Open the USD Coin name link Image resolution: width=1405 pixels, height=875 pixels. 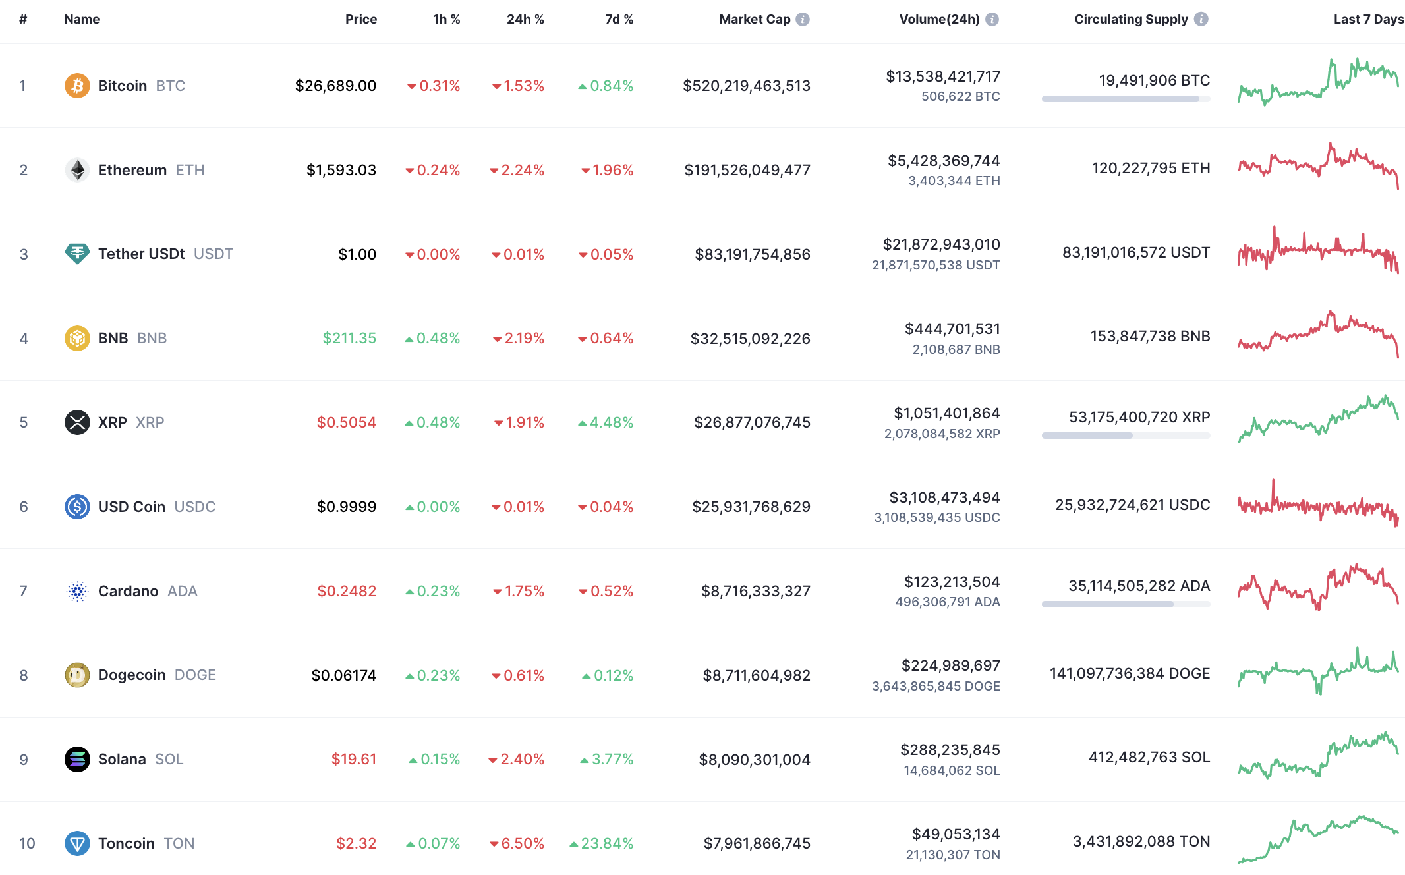coord(132,507)
